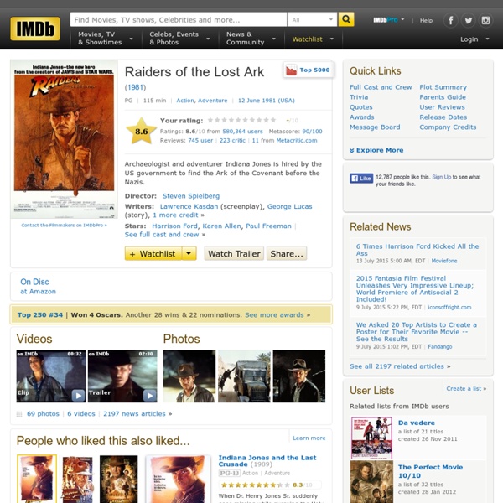This screenshot has width=503, height=503.
Task: Click the Action genre link
Action: point(185,101)
